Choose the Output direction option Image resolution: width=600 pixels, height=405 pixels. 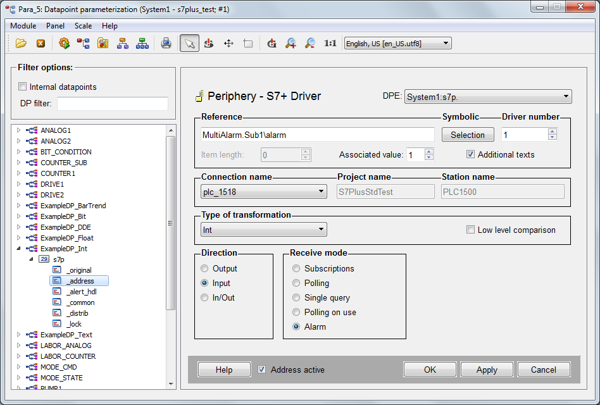204,268
